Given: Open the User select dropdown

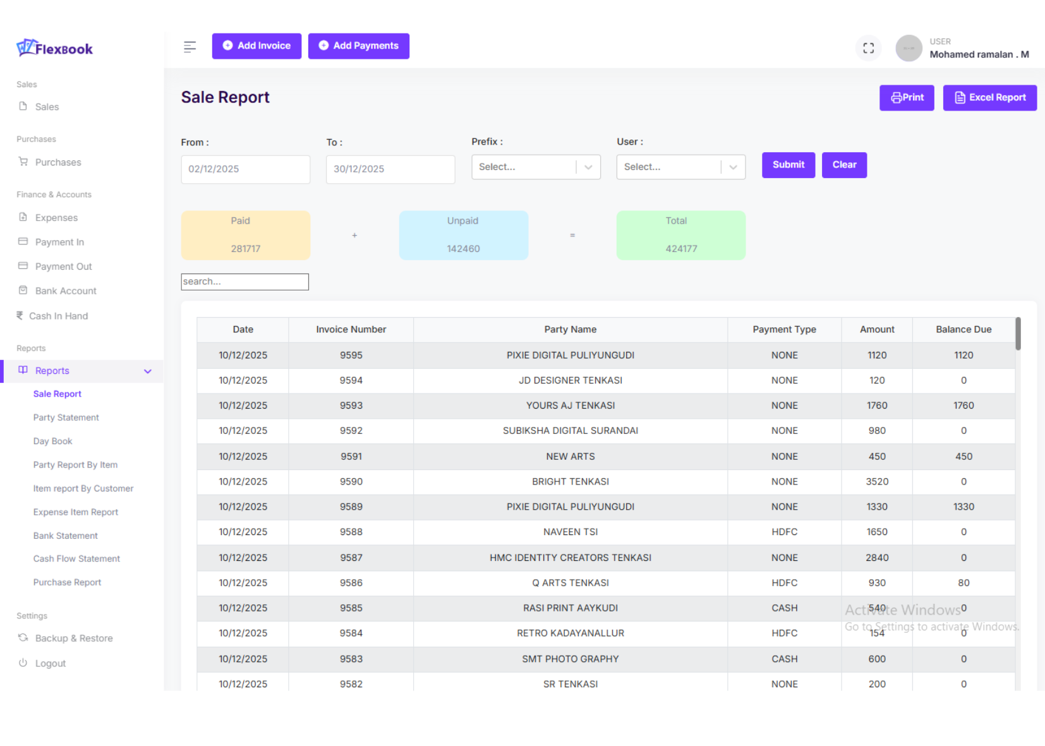Looking at the screenshot, I should click(680, 167).
